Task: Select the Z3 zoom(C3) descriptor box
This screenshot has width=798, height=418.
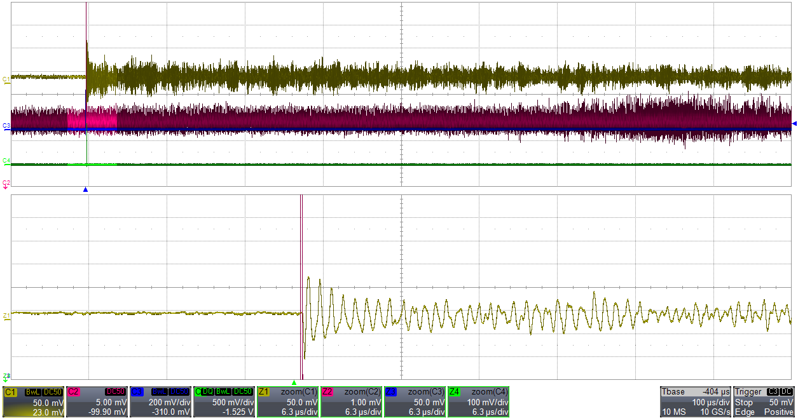Action: 415,401
